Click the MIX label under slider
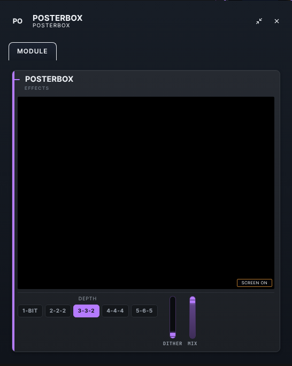The width and height of the screenshot is (292, 366). pyautogui.click(x=193, y=344)
